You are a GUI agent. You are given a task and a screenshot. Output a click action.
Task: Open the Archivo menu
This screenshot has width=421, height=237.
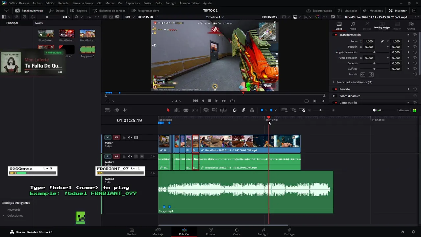coord(37,3)
